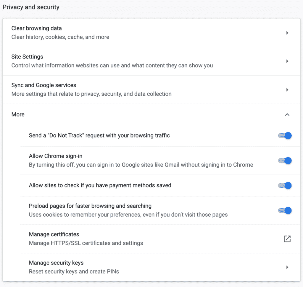Click the arrow next to Manage security keys

point(287,267)
